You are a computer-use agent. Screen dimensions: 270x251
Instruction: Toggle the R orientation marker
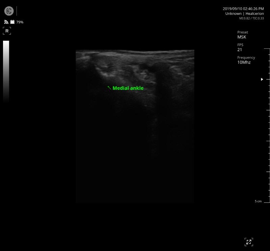pyautogui.click(x=7, y=31)
